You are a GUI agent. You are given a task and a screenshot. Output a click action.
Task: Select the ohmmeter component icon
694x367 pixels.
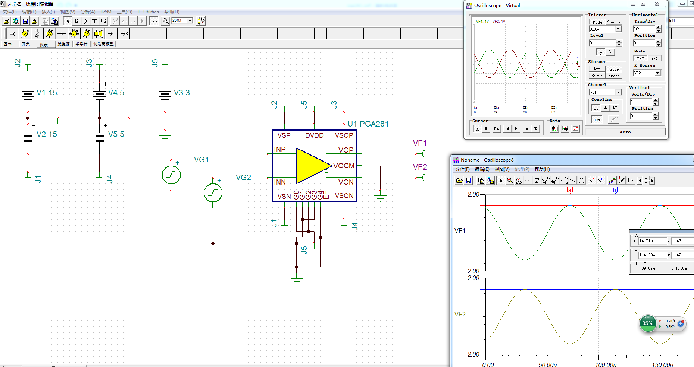click(86, 34)
